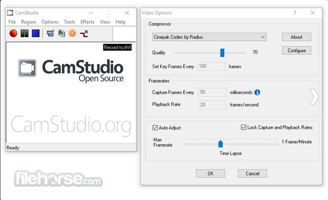328x200 pixels.
Task: Open the Region menu
Action: point(28,22)
